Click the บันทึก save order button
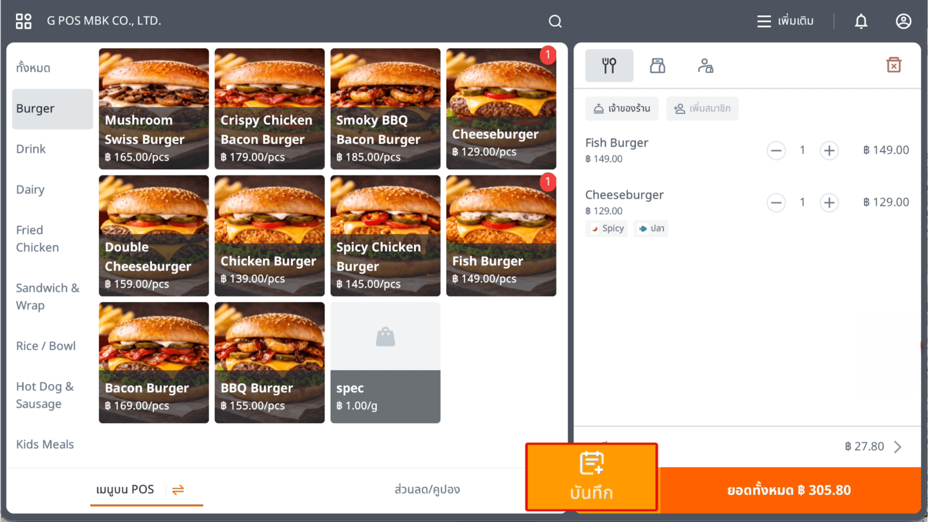 tap(592, 477)
